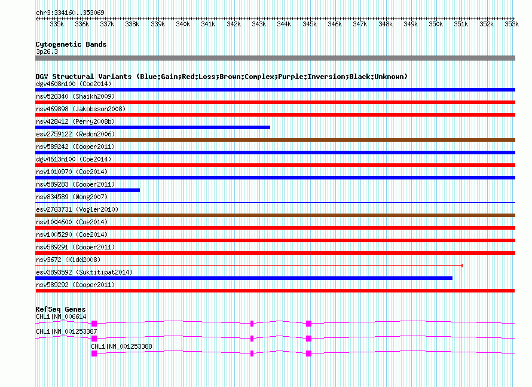Click the 351k ruler coordinate

tap(461, 24)
